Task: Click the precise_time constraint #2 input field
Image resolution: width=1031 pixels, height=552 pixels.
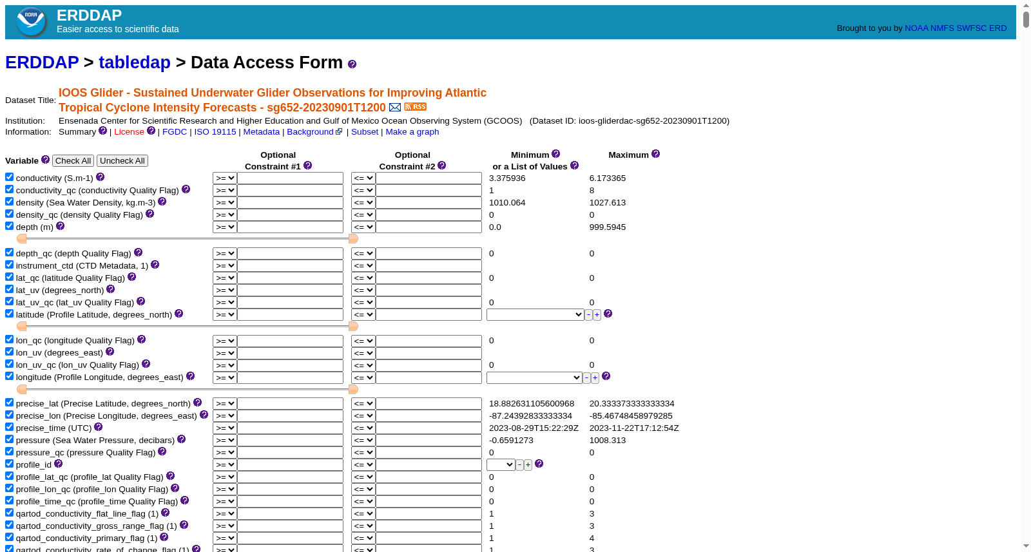Action: tap(429, 428)
